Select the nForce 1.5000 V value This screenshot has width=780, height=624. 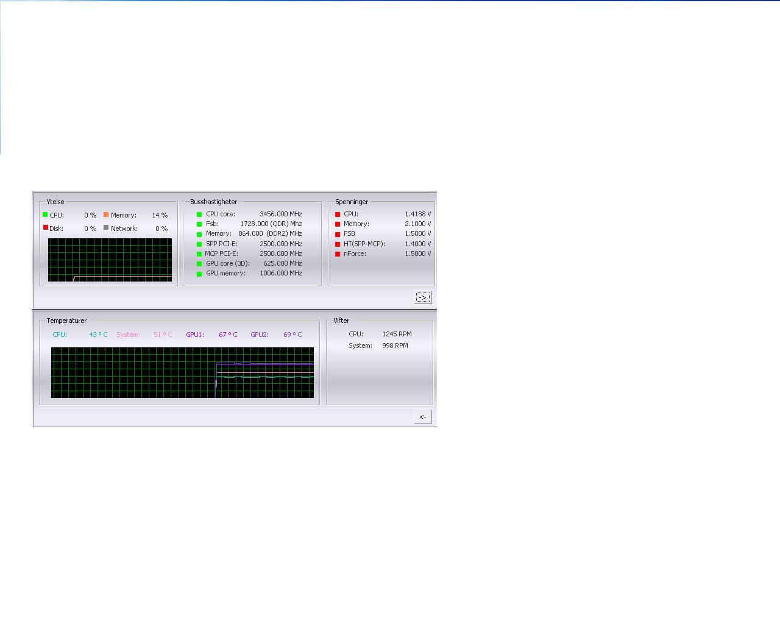(x=418, y=253)
